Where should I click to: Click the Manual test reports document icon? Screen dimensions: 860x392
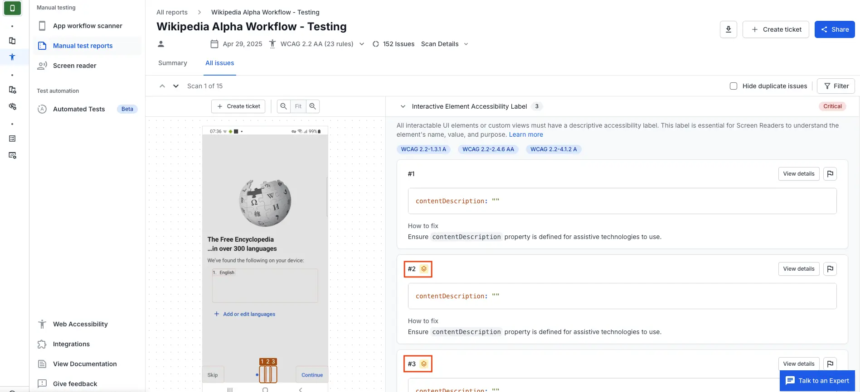42,46
